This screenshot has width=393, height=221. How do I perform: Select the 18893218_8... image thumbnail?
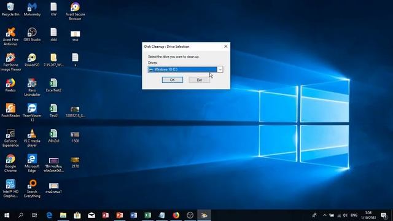pyautogui.click(x=75, y=112)
